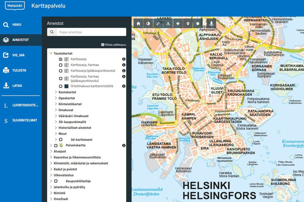Tick the Ortoilmakuva karttanimistöllä checkbox
This screenshot has width=304, height=202.
(61, 86)
